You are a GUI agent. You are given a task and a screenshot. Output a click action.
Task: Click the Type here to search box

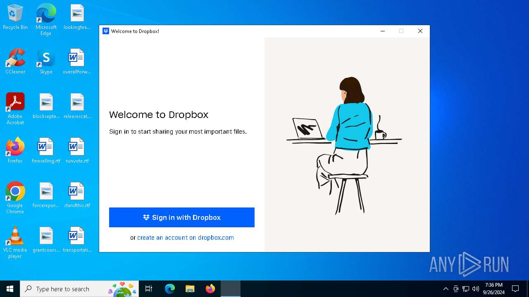tap(79, 289)
